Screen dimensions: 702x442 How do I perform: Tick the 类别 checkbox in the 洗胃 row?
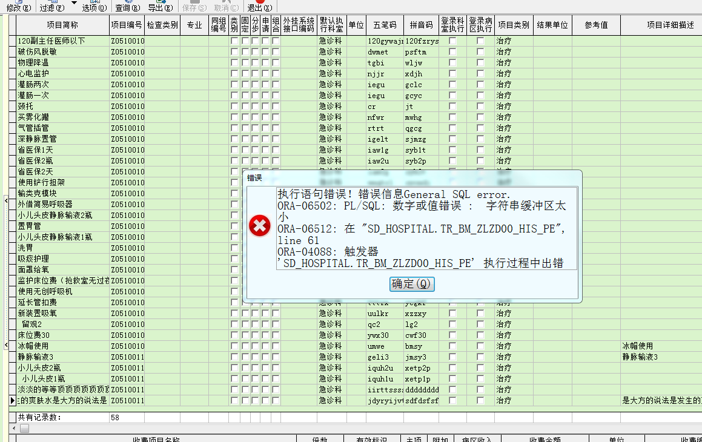(234, 248)
